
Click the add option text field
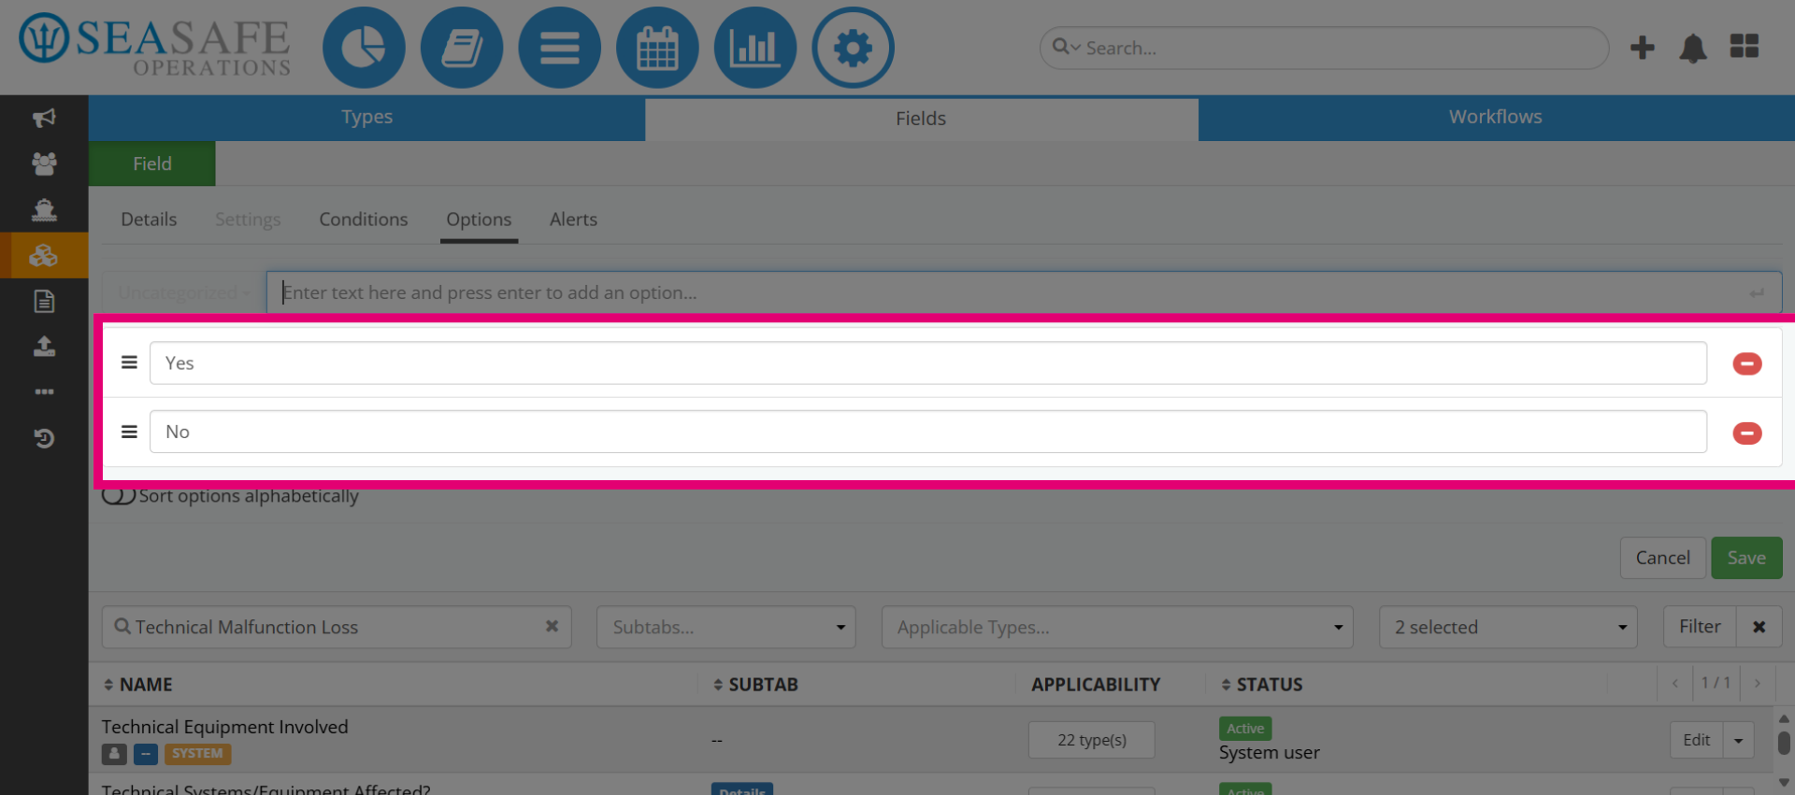click(x=1024, y=292)
